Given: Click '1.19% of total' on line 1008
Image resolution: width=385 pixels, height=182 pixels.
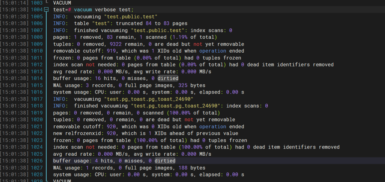Looking at the screenshot, I should 193,37.
